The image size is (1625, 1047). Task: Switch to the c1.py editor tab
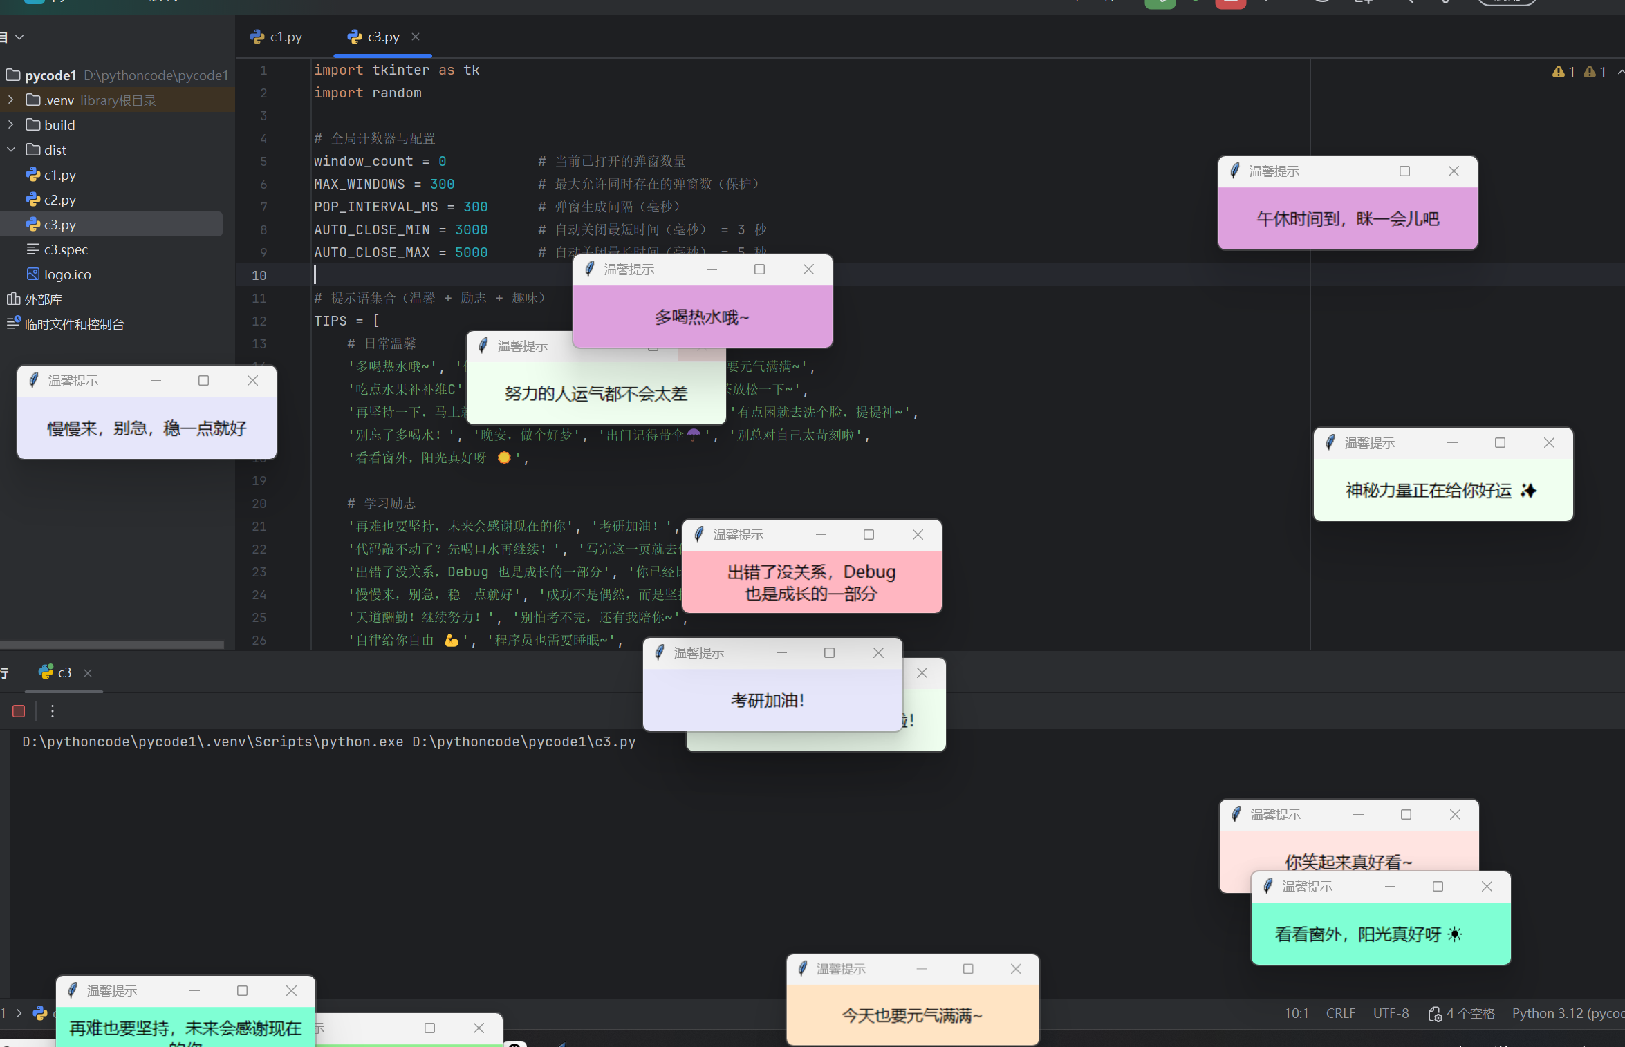pos(277,37)
